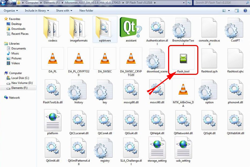Select the QtGui4.dll file
Image resolution: width=250 pixels, height=167 pixels.
tap(131, 122)
